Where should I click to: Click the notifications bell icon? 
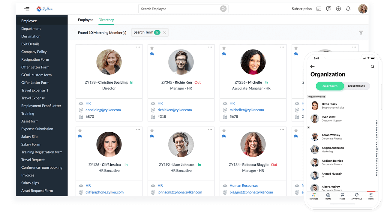[x=348, y=9]
